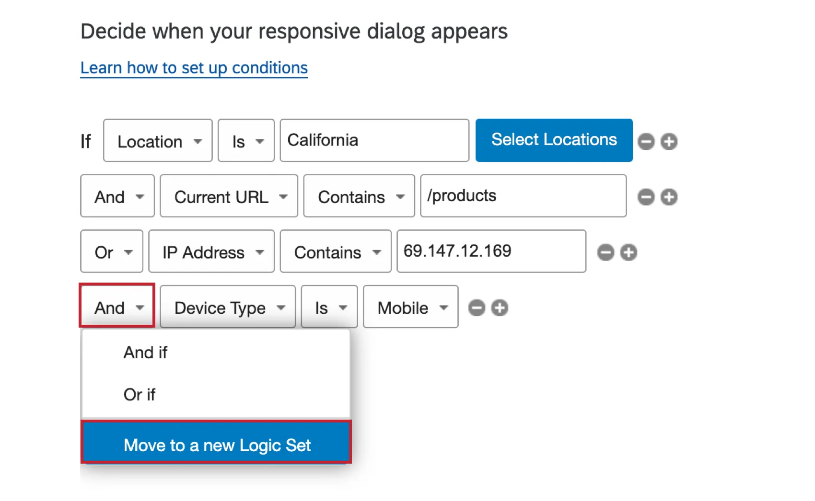Viewport: 815px width, 501px height.
Task: Add a condition after the Location row
Action: (670, 141)
